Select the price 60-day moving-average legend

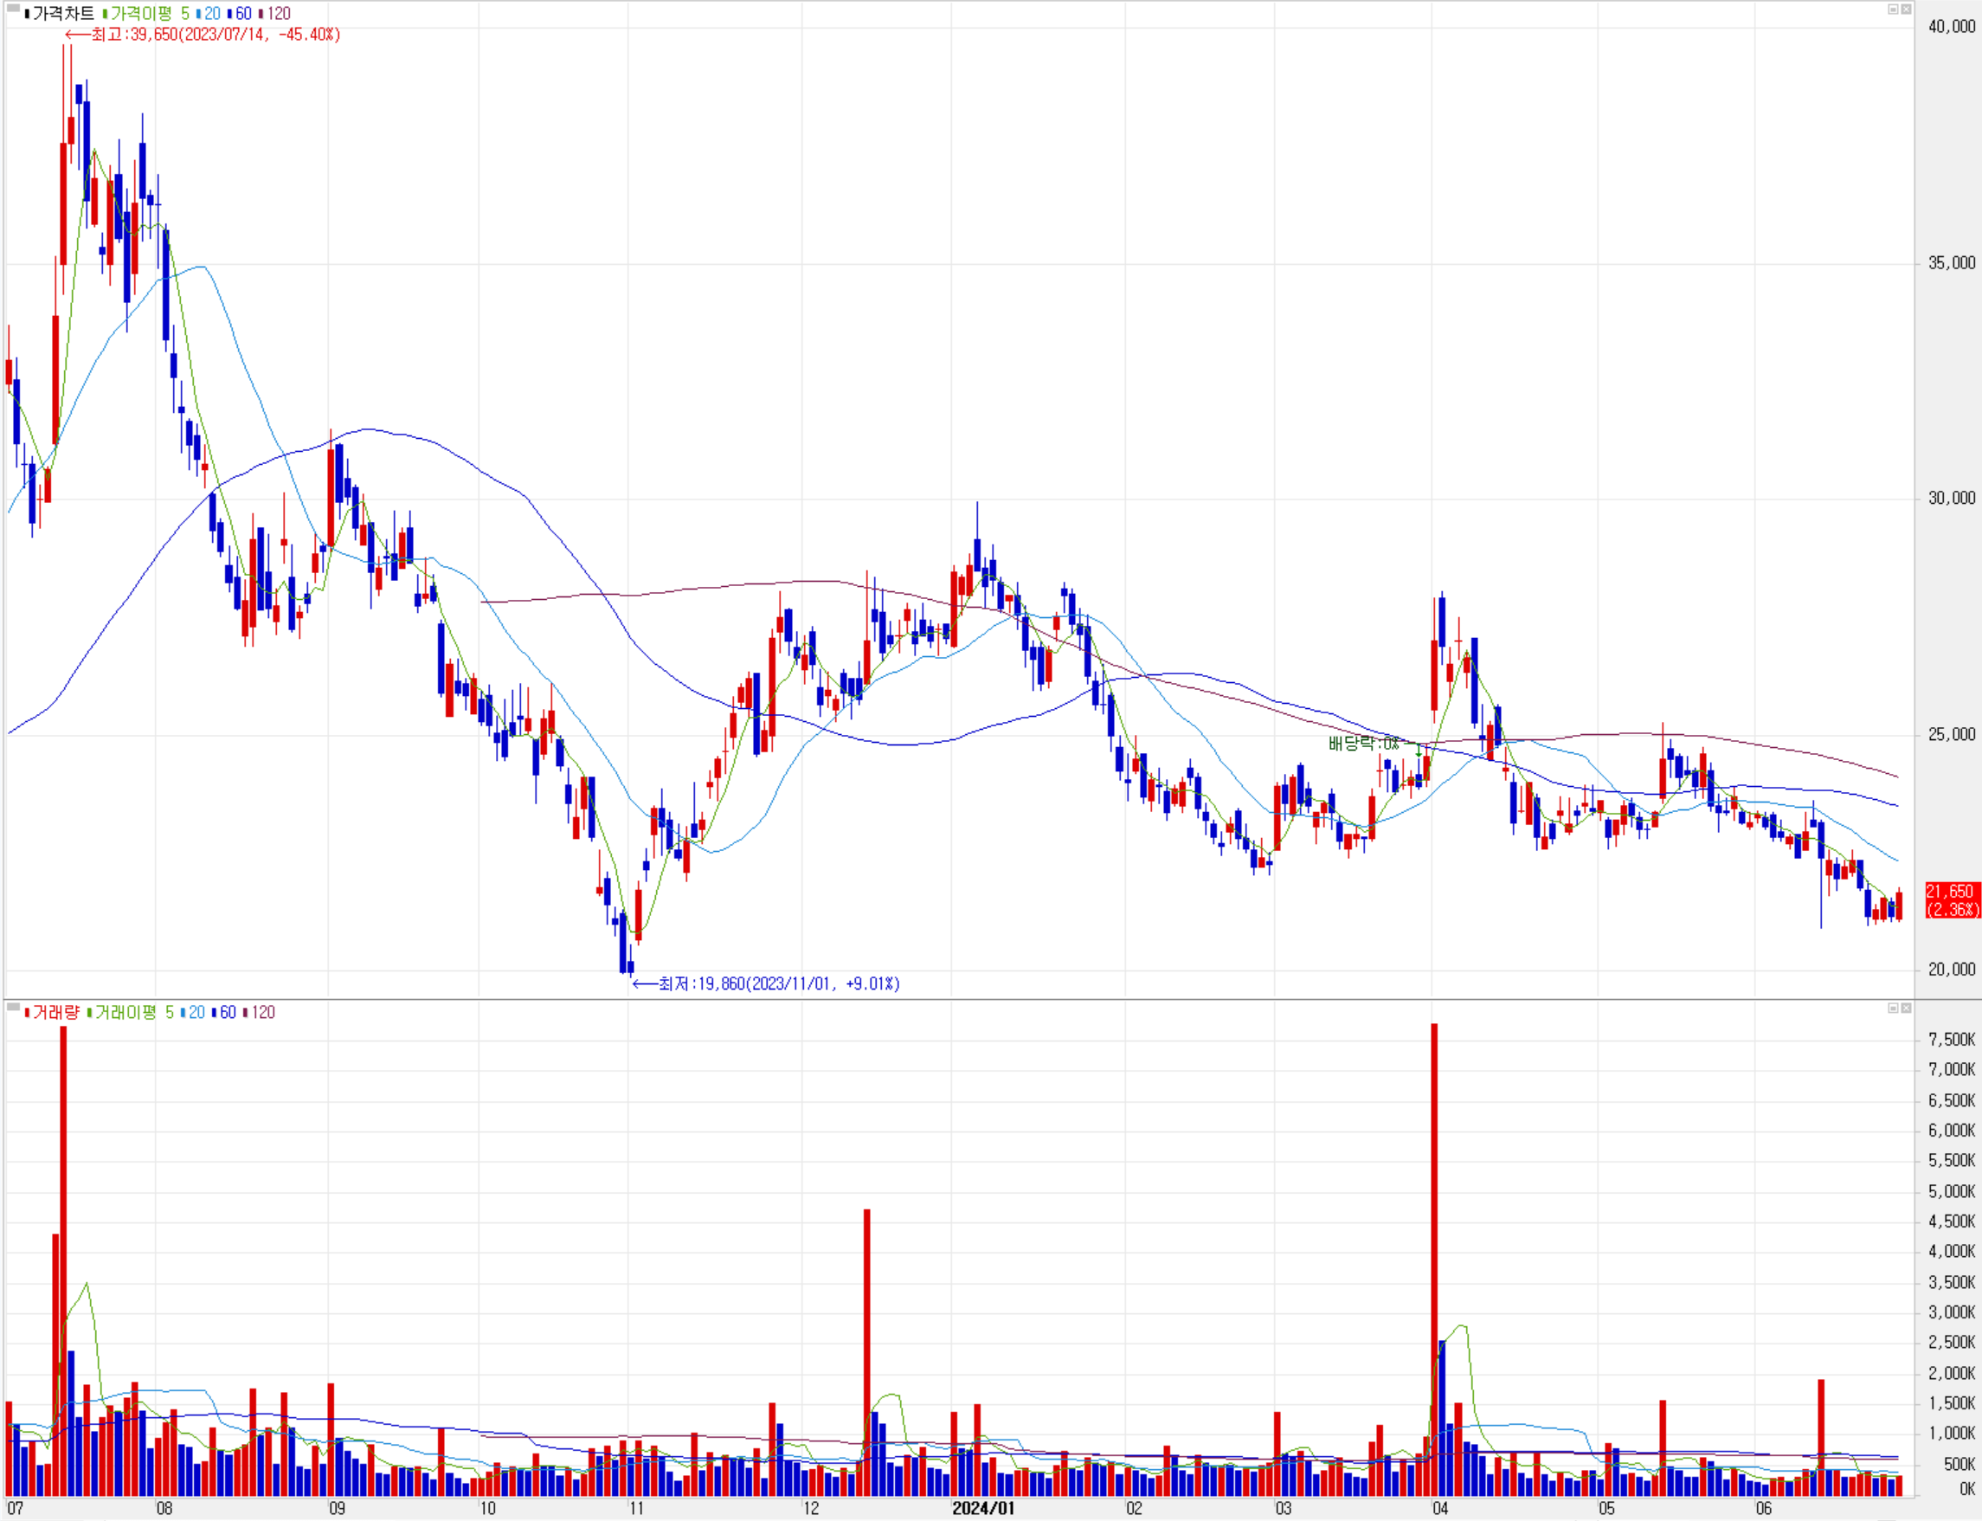click(x=242, y=14)
